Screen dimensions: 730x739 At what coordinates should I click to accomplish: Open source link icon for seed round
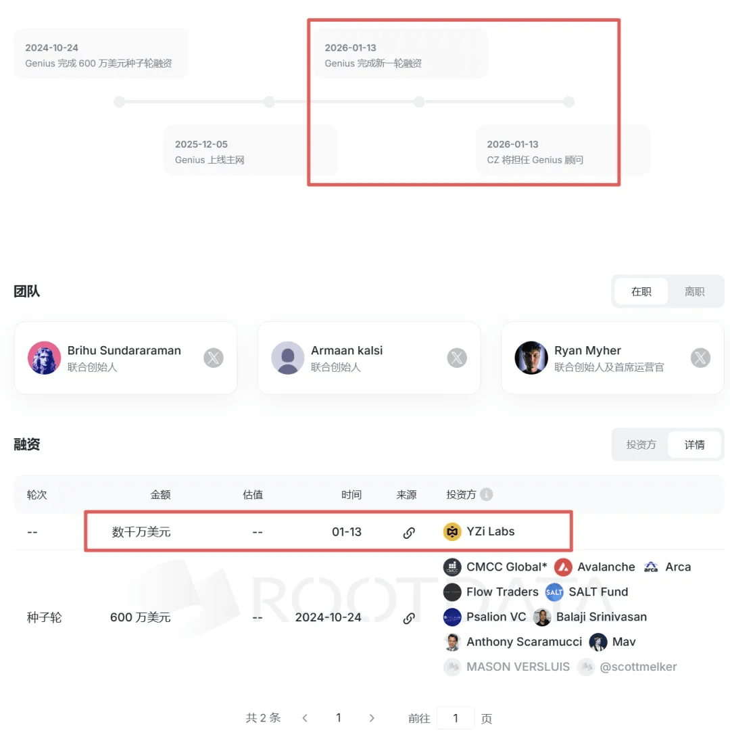click(x=408, y=619)
